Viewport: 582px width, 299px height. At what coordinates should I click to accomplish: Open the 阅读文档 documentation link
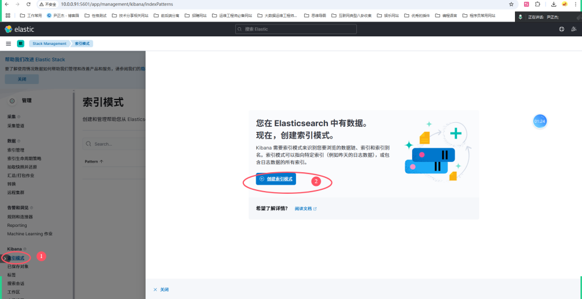pyautogui.click(x=305, y=209)
